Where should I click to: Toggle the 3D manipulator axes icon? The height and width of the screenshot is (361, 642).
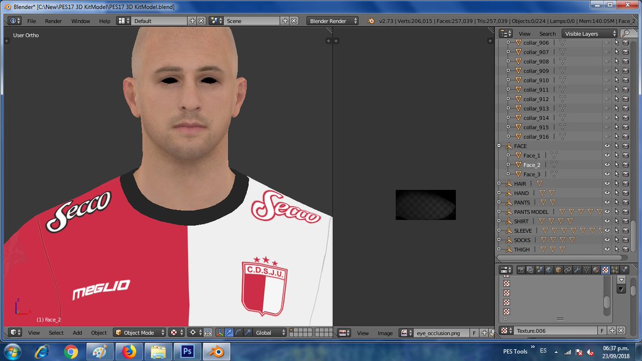click(220, 333)
